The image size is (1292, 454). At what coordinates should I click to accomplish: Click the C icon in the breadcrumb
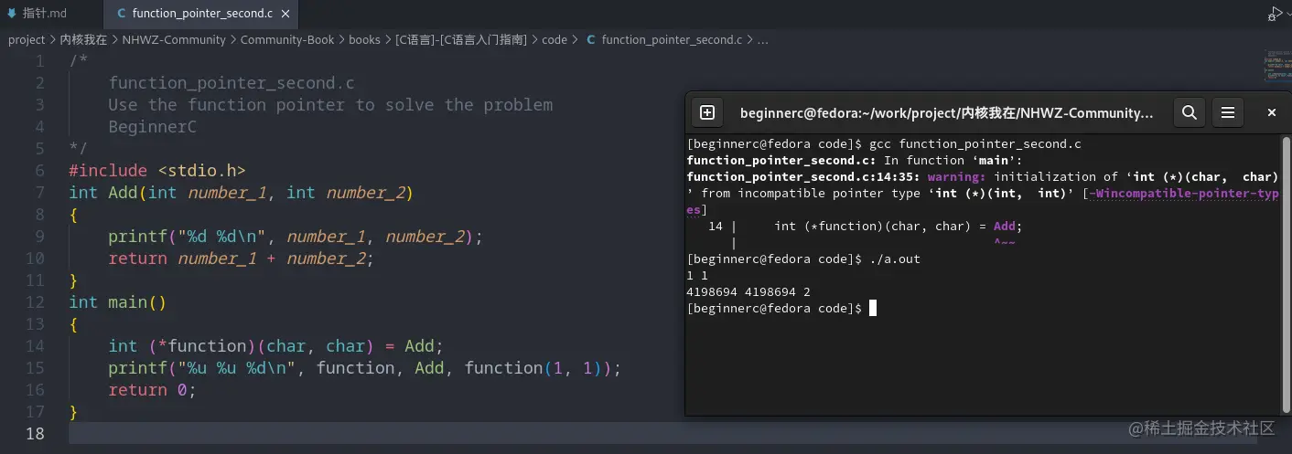pos(590,39)
